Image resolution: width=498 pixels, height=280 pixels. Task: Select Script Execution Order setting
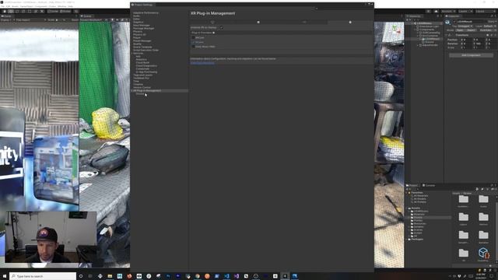146,50
